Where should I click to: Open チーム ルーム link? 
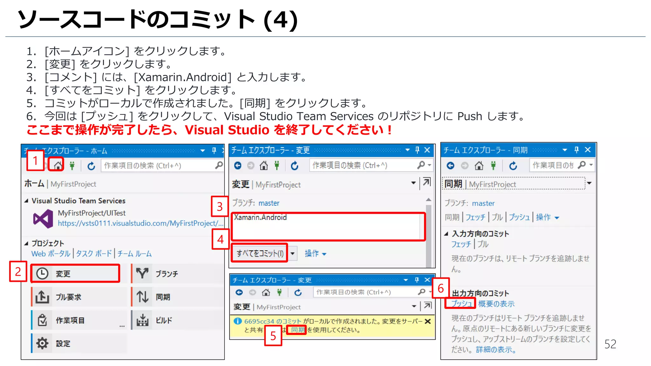(x=134, y=254)
